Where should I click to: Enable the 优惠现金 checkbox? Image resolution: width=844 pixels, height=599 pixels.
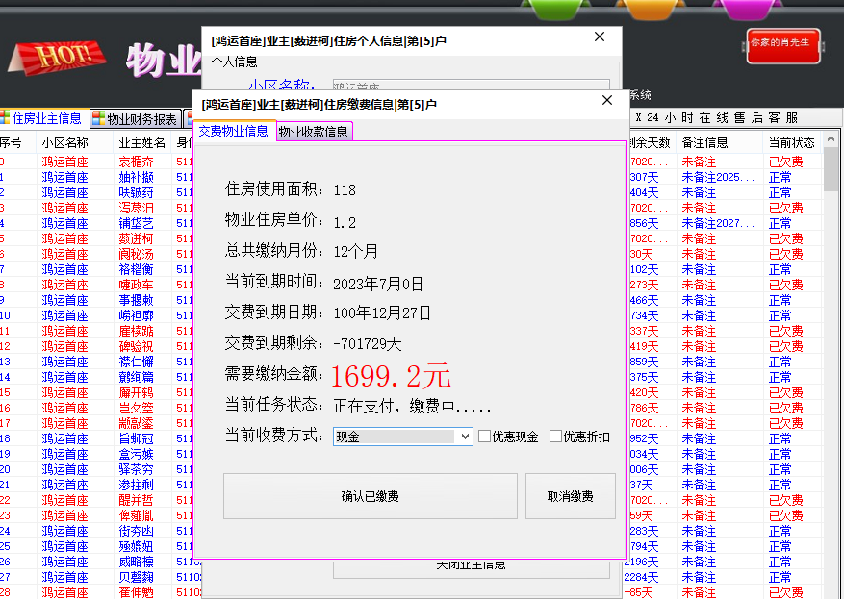click(x=485, y=437)
